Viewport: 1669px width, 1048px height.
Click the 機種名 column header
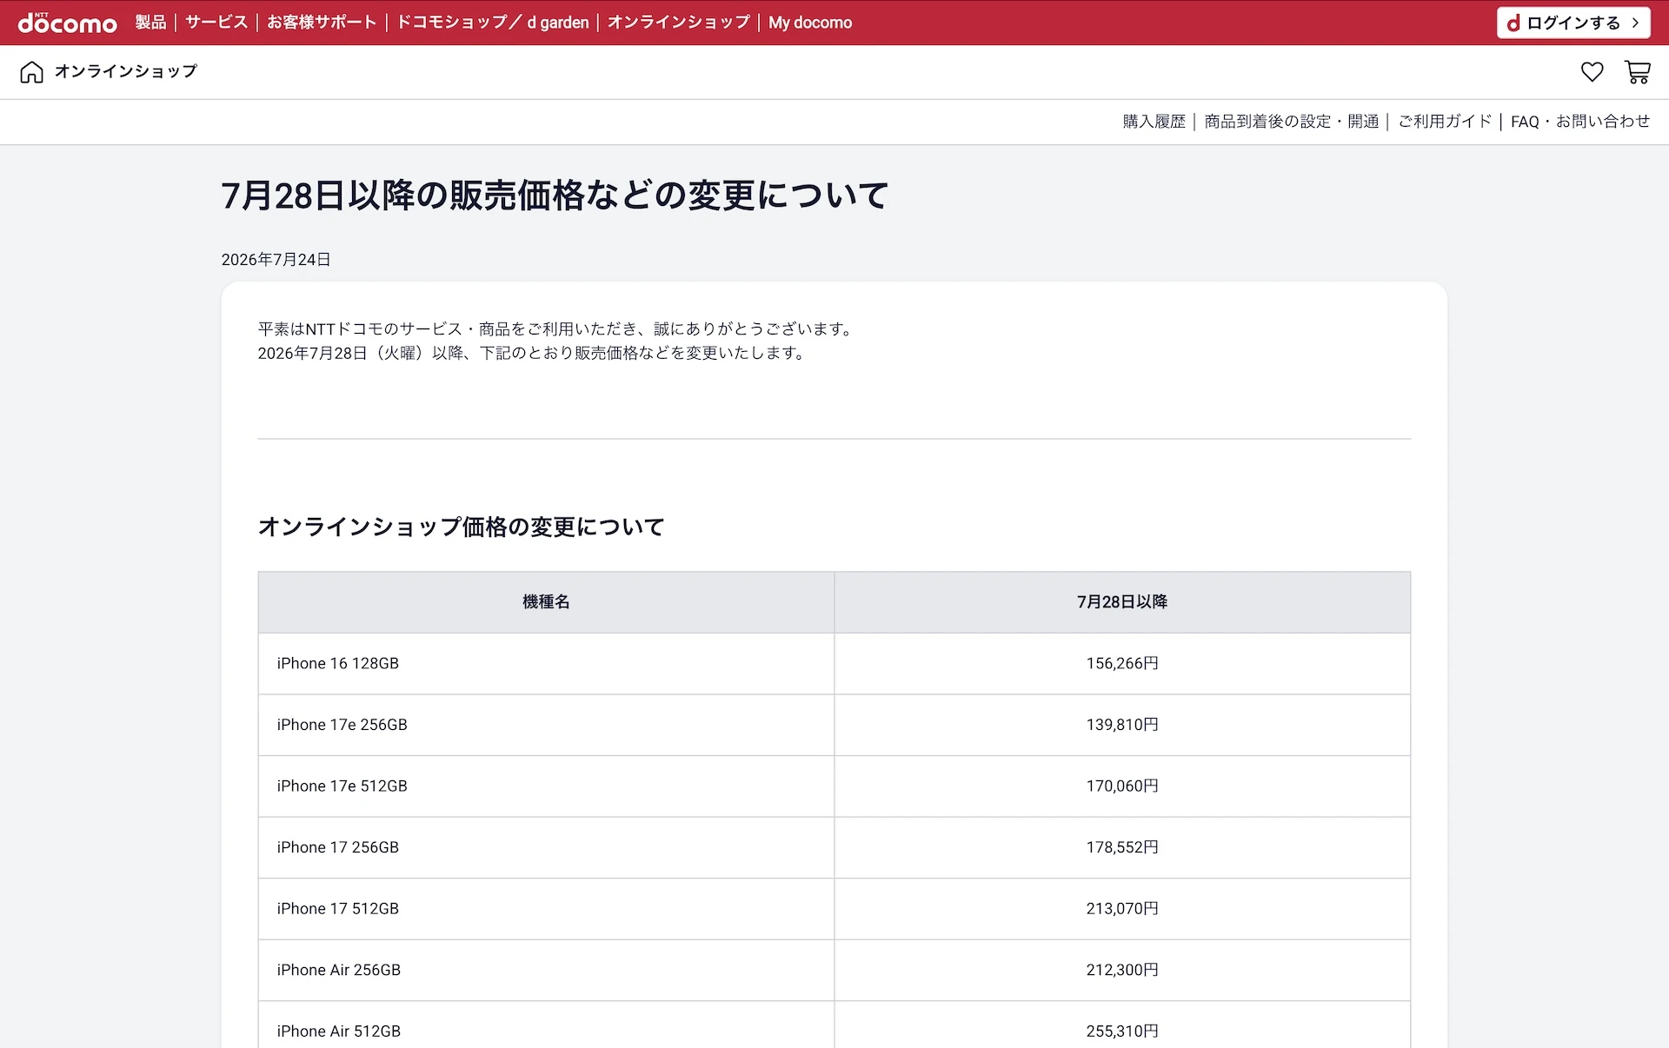click(546, 602)
